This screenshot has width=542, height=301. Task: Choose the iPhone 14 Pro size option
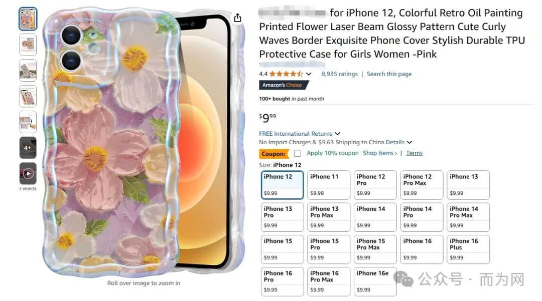click(422, 217)
